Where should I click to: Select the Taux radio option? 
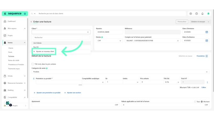coord(195,102)
